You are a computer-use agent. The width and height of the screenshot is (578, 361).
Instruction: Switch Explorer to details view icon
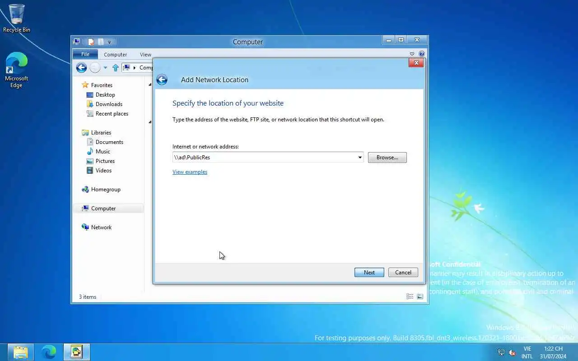tap(410, 296)
